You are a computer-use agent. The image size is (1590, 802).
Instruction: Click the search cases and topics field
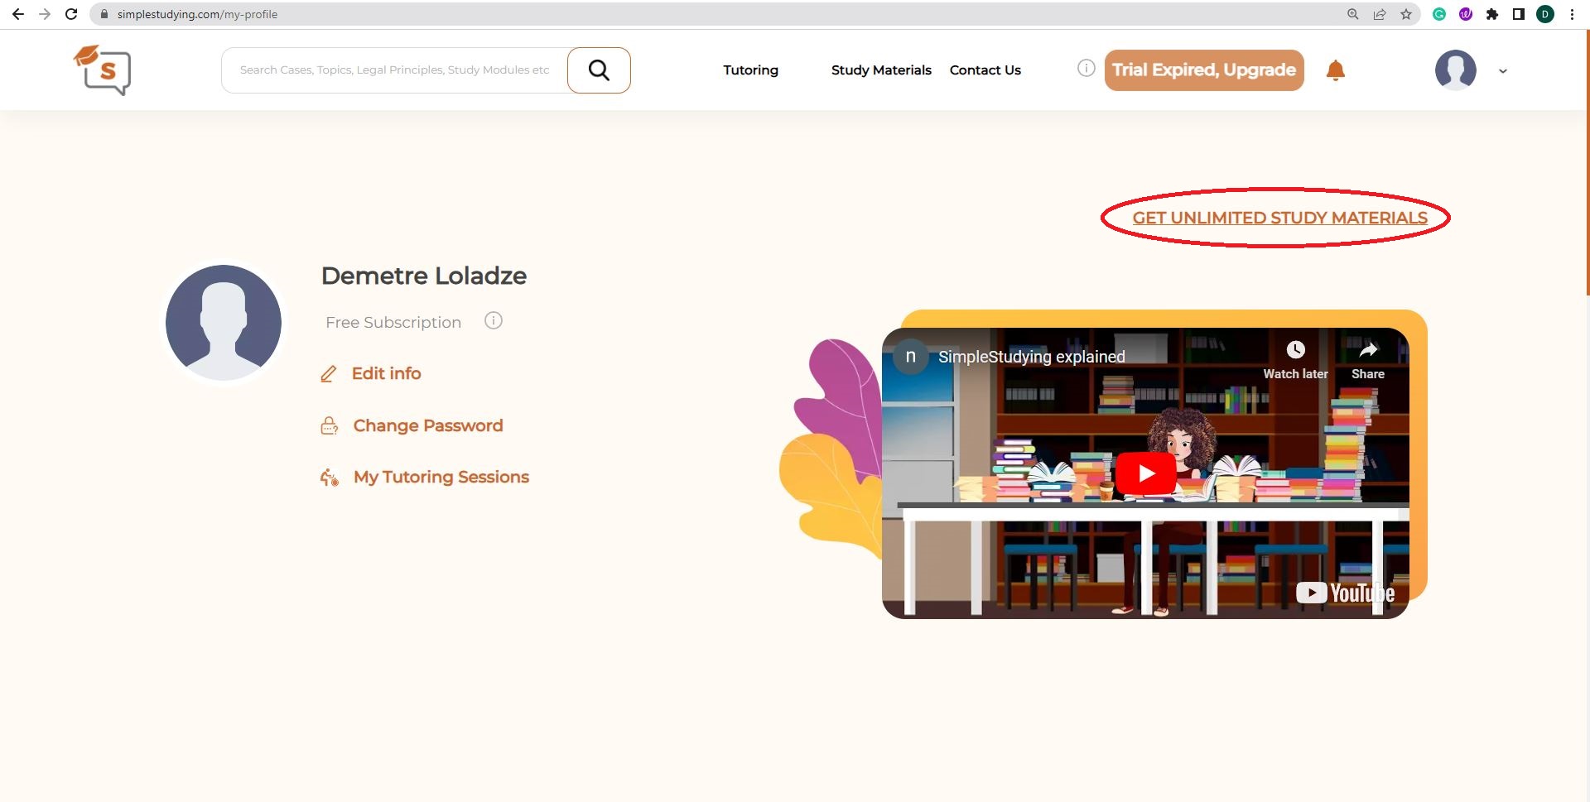click(x=395, y=70)
